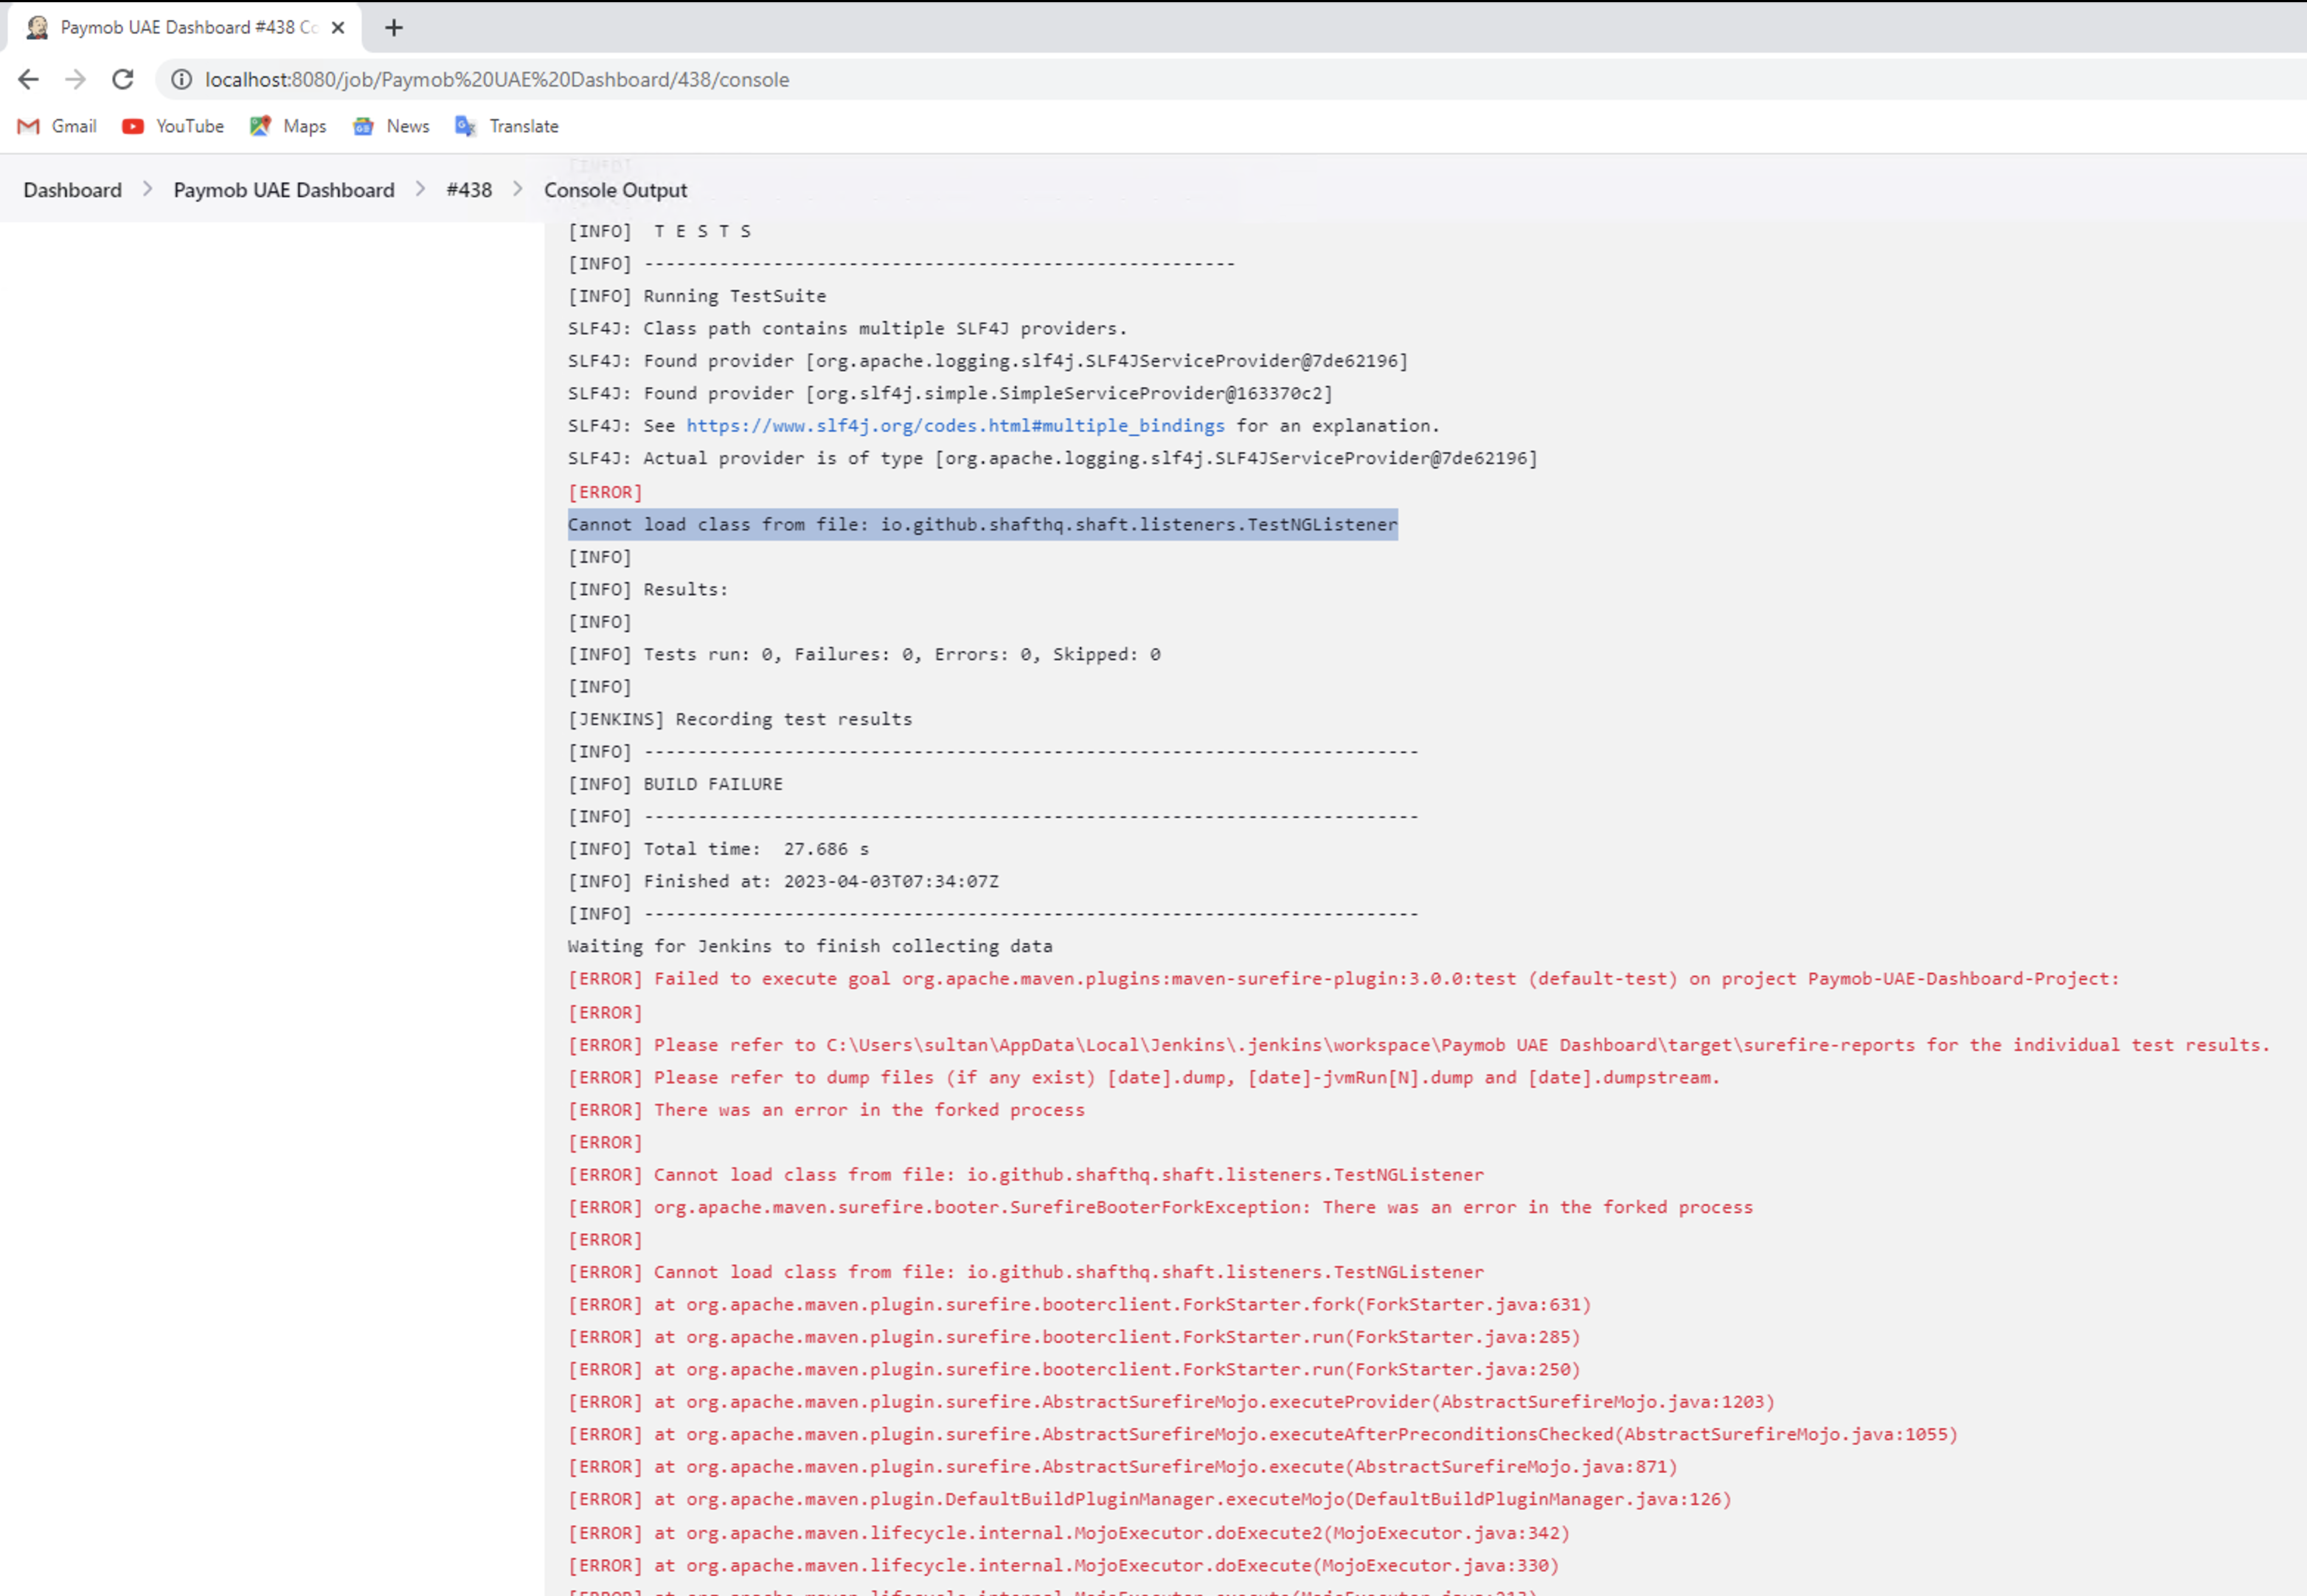The width and height of the screenshot is (2307, 1596).
Task: Open the Maps bookmark
Action: coord(288,126)
